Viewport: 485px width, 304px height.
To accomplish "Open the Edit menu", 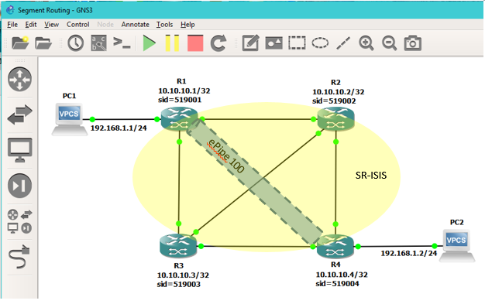I will click(31, 25).
